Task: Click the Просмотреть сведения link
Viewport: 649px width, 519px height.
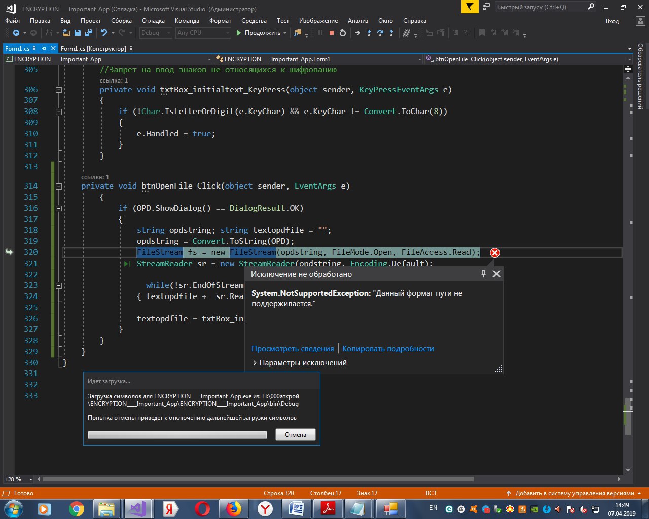Action: [293, 349]
